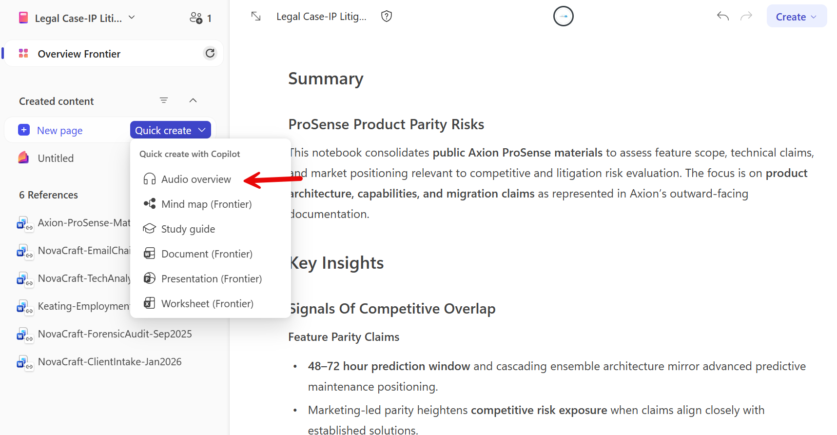This screenshot has height=435, width=837.
Task: Open the Untitled page
Action: pos(56,158)
